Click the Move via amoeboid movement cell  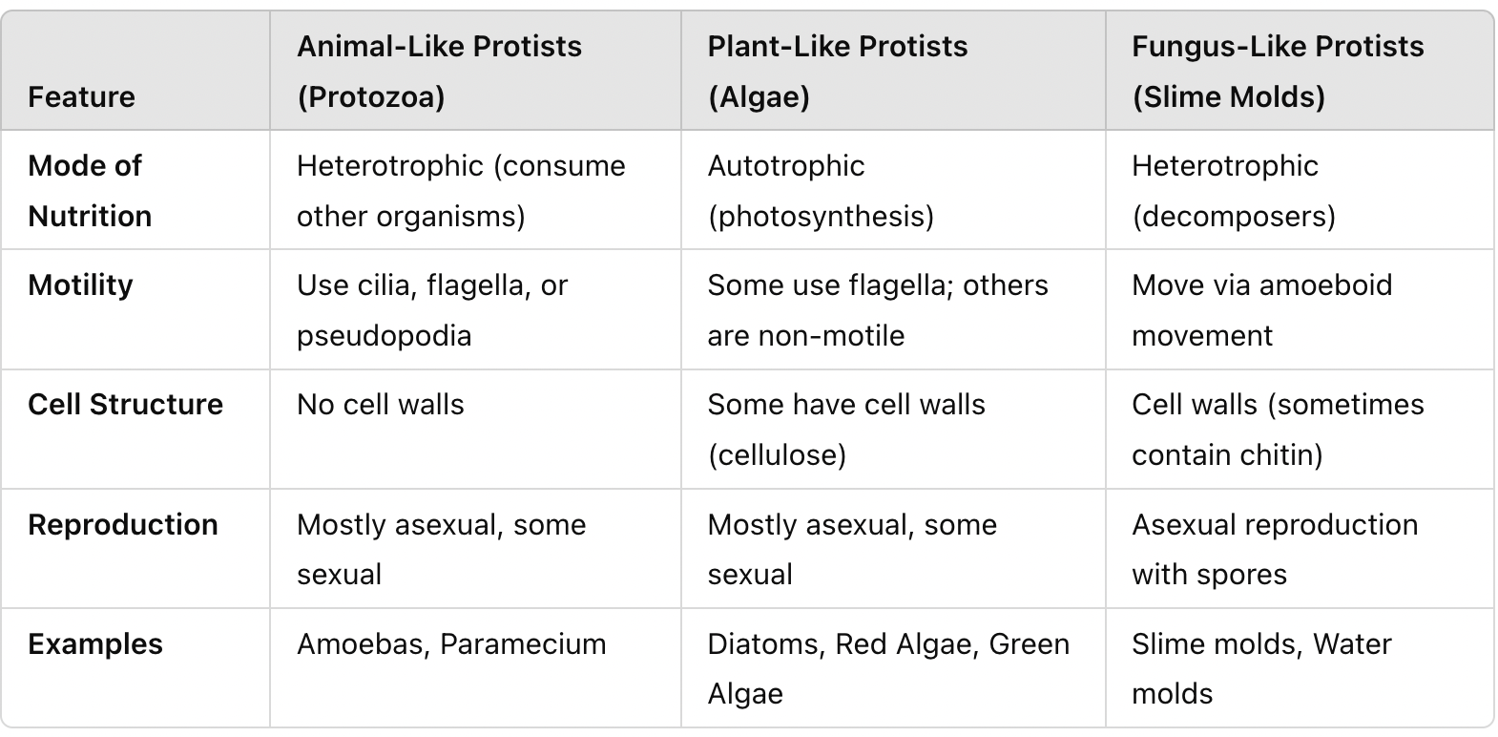point(1261,310)
